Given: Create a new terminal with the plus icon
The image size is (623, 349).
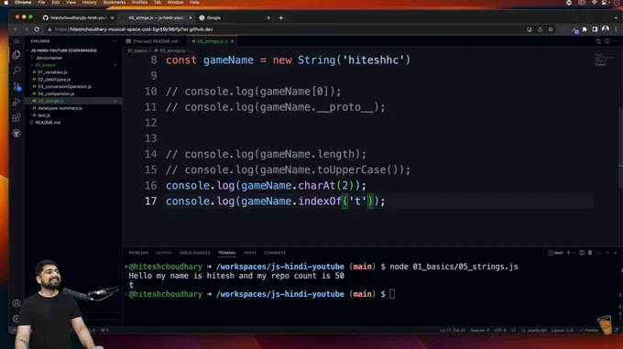Looking at the screenshot, I should click(x=569, y=253).
